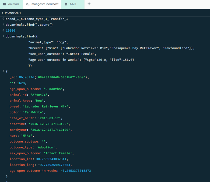Click the breed value 'Labrador Retriever Mix' in result
210x182 pixels.
(x=45, y=106)
